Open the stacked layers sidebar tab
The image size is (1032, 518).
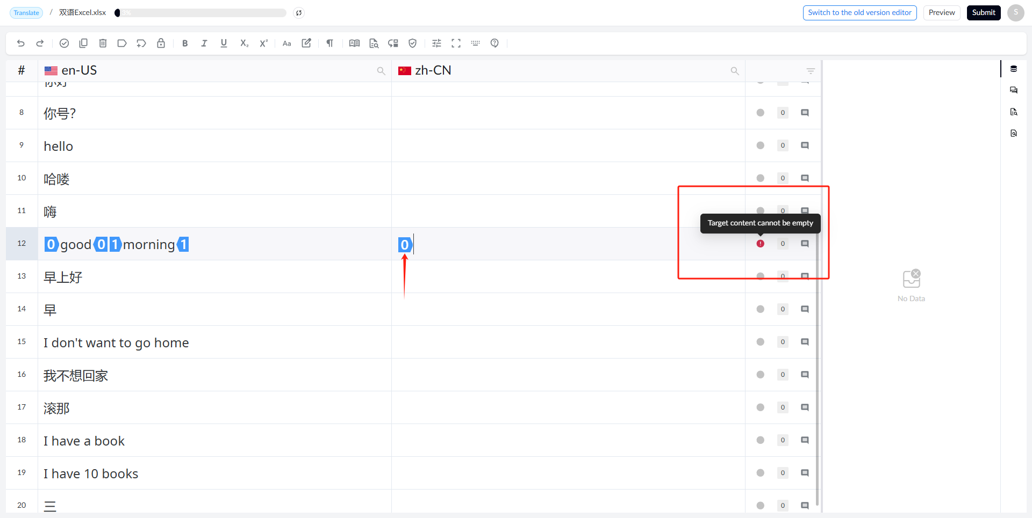pyautogui.click(x=1014, y=69)
